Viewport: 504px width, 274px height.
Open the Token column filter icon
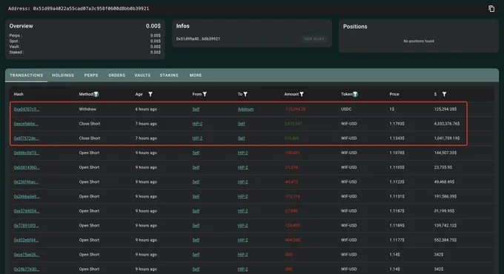click(x=355, y=94)
